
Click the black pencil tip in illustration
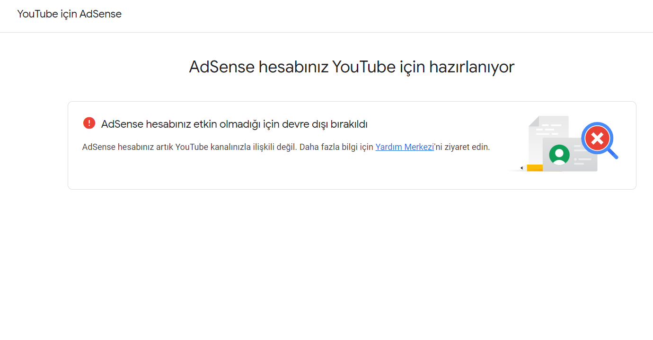point(521,168)
